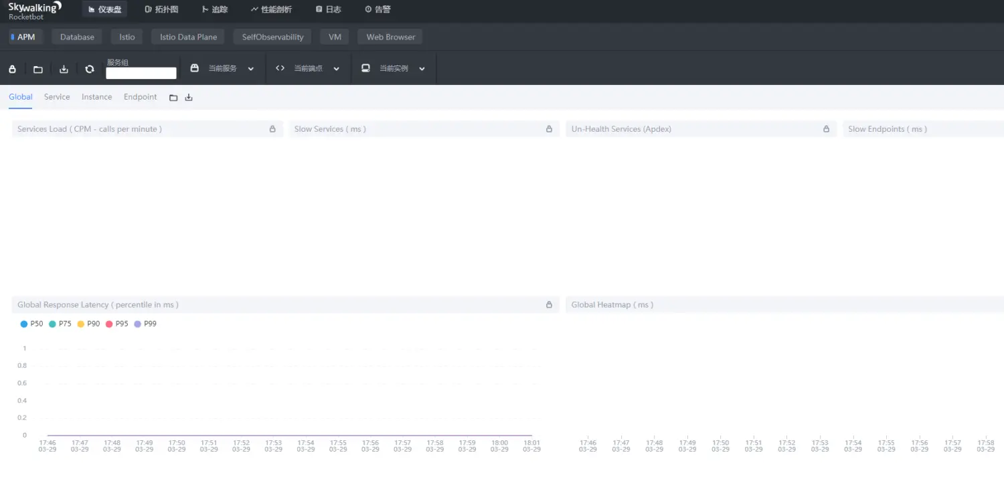Open the 日志 log page

coord(328,9)
